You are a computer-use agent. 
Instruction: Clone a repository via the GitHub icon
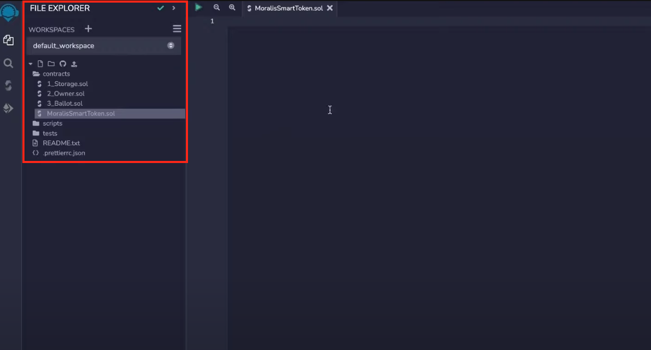click(62, 63)
